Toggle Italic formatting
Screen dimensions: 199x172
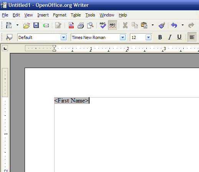click(170, 37)
